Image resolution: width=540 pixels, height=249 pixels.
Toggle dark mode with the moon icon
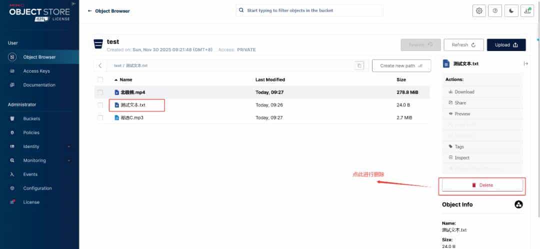tap(511, 10)
